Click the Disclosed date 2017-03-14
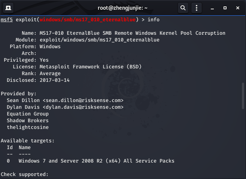 tap(54, 80)
